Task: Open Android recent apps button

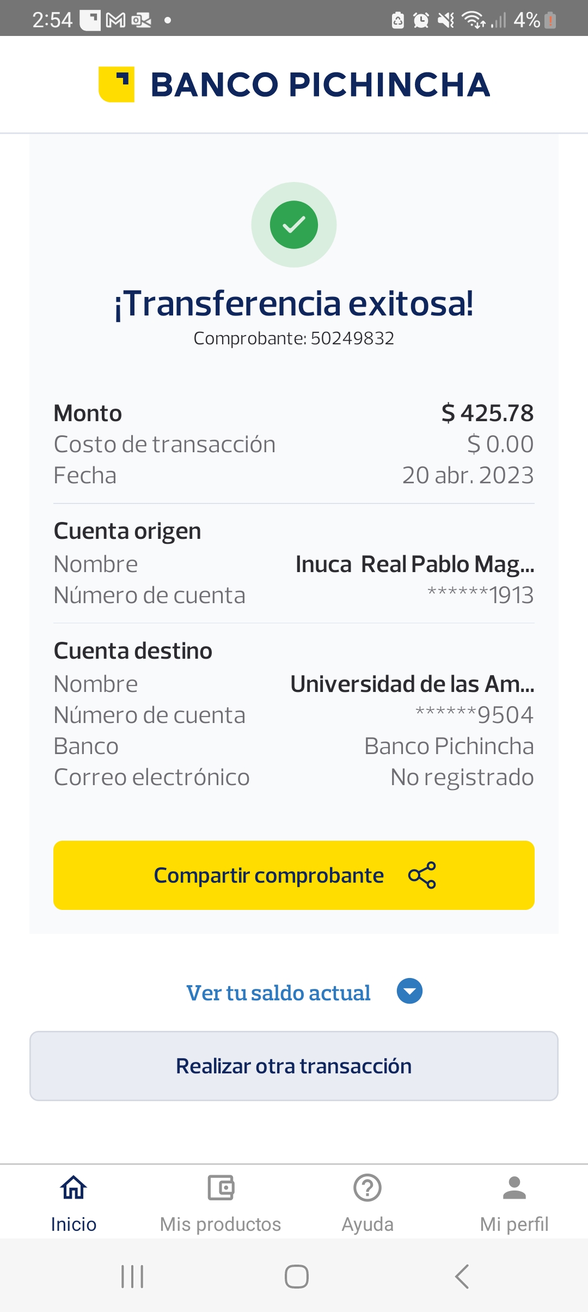Action: pyautogui.click(x=132, y=1276)
